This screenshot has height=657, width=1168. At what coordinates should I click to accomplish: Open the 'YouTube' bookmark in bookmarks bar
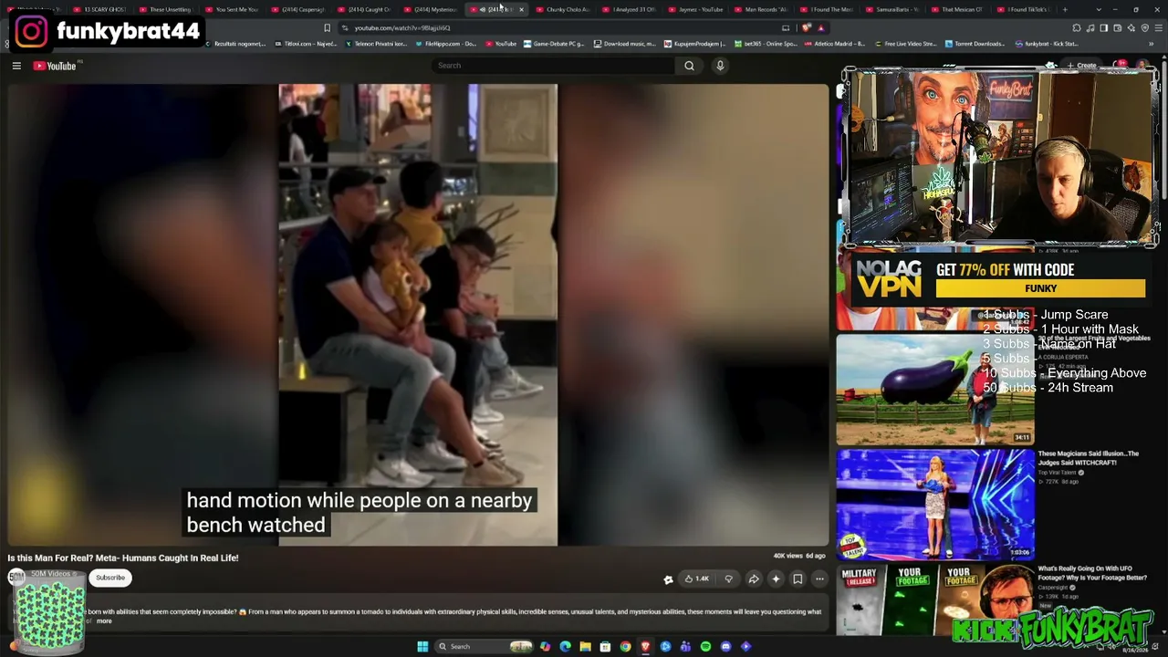501,44
